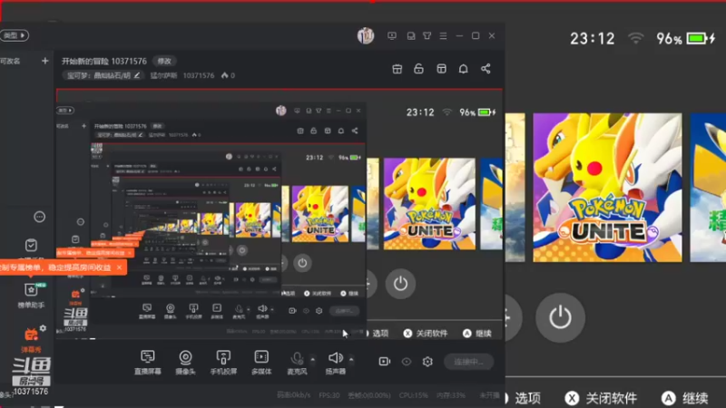Click 内存:33% in the outermost status bar
726x408 pixels.
coord(450,395)
